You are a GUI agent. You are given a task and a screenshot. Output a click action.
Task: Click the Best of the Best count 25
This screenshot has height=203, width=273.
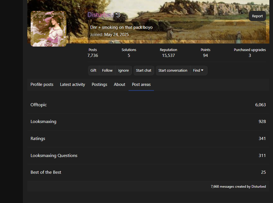tap(264, 172)
